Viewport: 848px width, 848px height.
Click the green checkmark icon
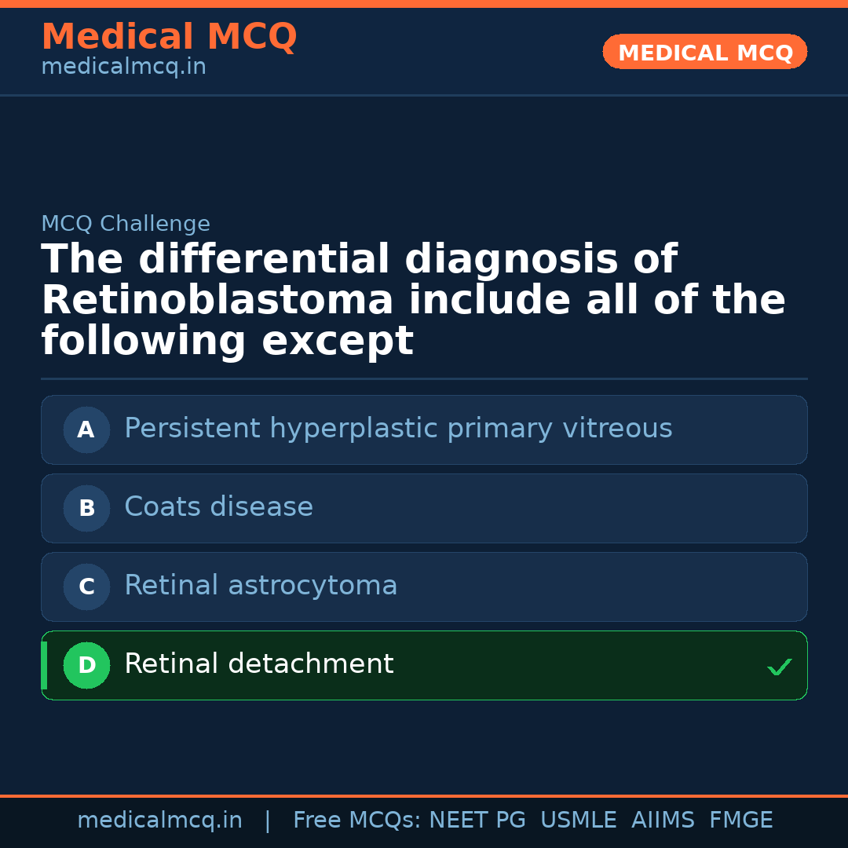pyautogui.click(x=779, y=667)
